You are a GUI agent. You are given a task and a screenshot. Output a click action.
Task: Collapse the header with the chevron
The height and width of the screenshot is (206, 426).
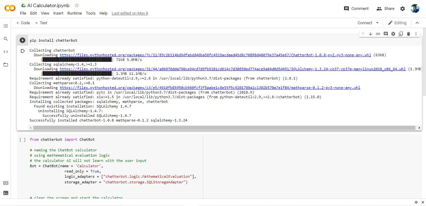pyautogui.click(x=417, y=23)
